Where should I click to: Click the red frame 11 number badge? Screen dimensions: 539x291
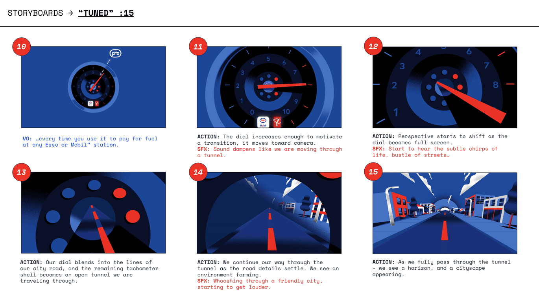coord(198,46)
